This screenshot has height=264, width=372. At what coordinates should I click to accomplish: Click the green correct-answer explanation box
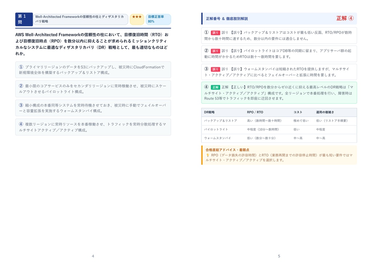pyautogui.click(x=279, y=93)
